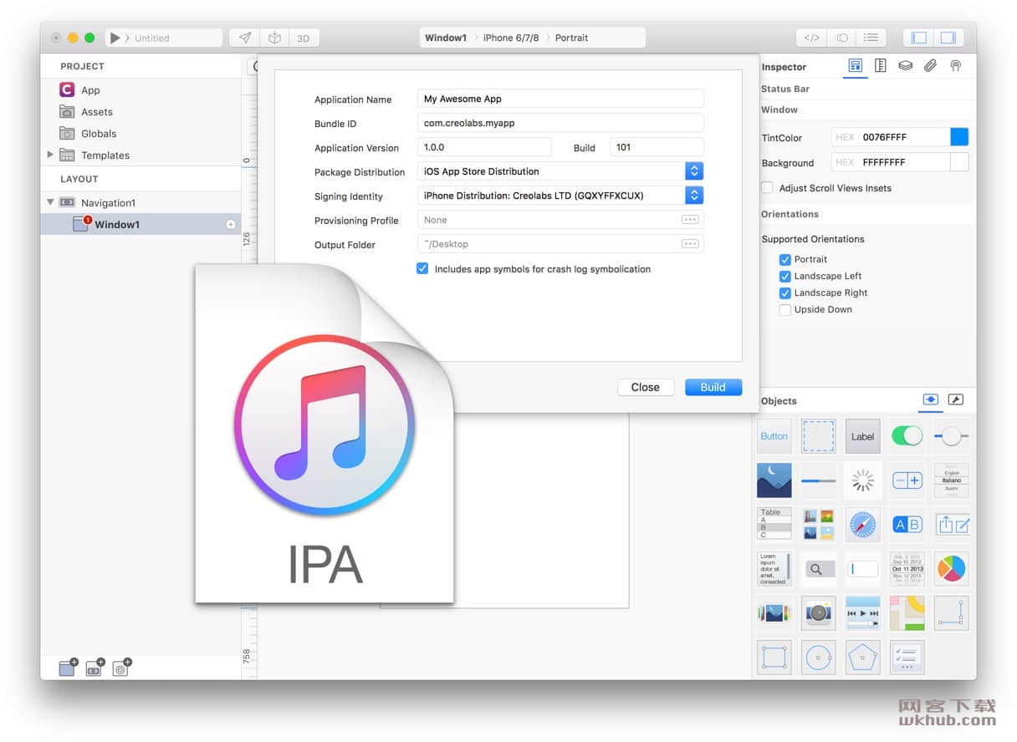Image resolution: width=1017 pixels, height=742 pixels.
Task: Open the code editor icon
Action: coord(811,38)
